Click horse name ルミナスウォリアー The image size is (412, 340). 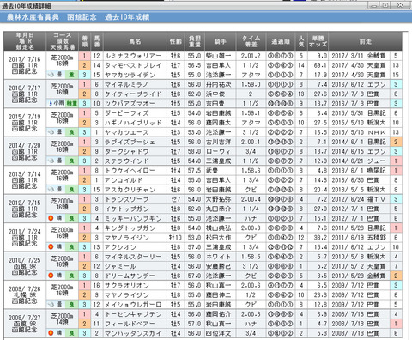coord(133,56)
